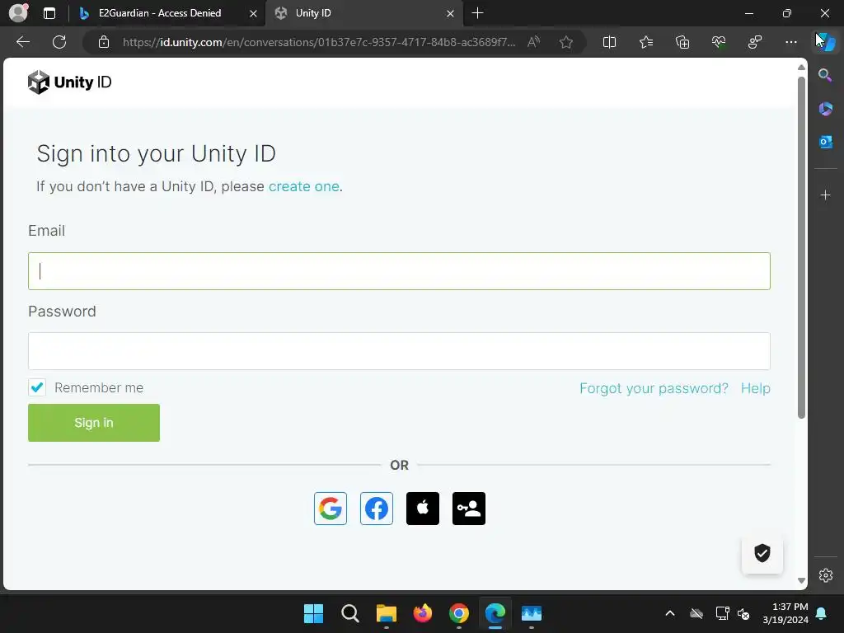This screenshot has height=633, width=844.
Task: Open Microsoft 365 sidebar app
Action: point(825,109)
